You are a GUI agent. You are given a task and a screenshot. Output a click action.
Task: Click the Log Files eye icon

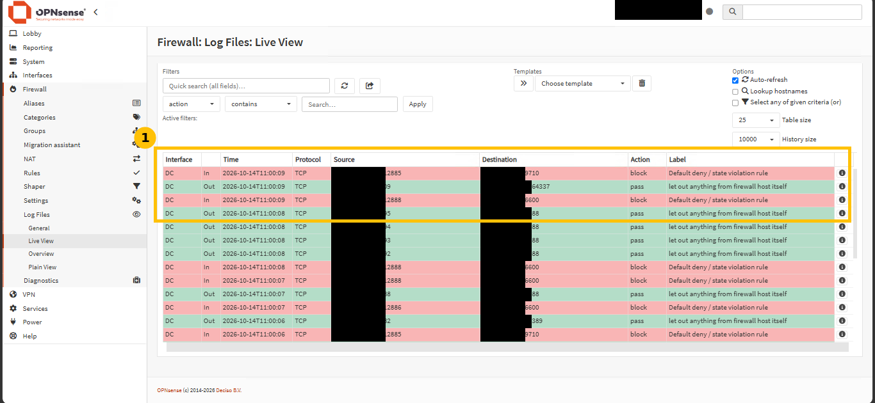(136, 214)
